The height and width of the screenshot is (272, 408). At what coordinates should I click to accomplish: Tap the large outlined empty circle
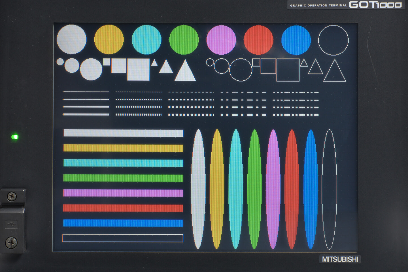(333, 40)
